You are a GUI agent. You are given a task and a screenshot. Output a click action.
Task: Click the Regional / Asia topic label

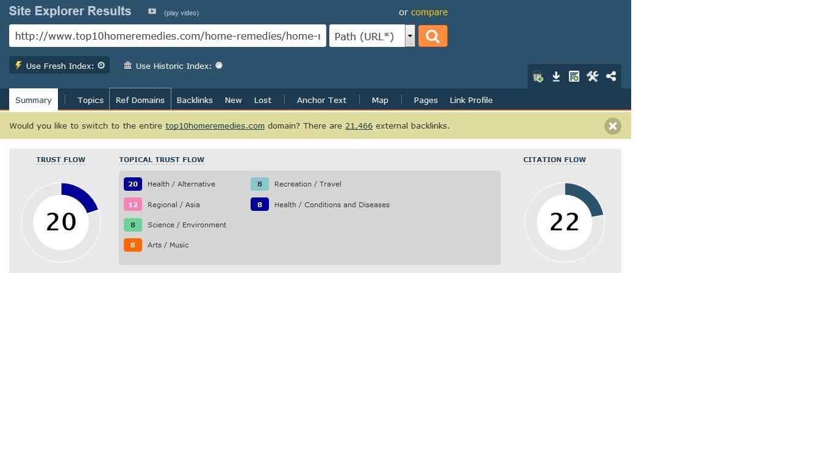pyautogui.click(x=174, y=205)
